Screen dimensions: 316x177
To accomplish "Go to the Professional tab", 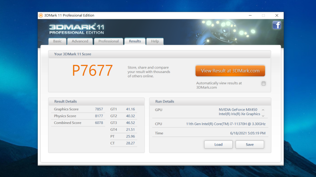I will pyautogui.click(x=109, y=41).
